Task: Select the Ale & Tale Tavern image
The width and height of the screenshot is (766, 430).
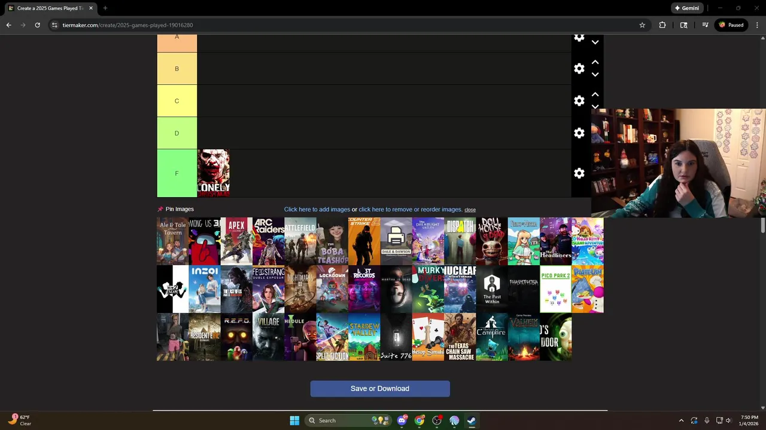Action: [172, 241]
